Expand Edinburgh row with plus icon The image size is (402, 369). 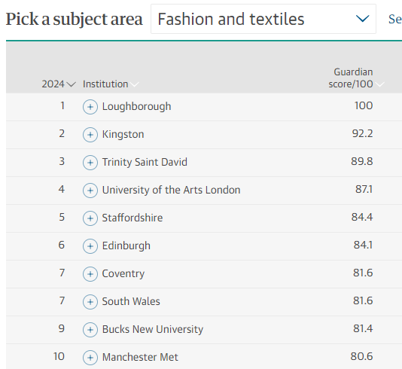point(90,246)
